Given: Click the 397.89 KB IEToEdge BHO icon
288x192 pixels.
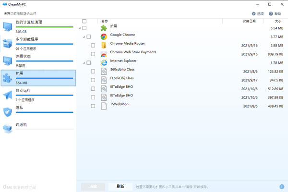Looking at the screenshot, I should click(104, 97).
